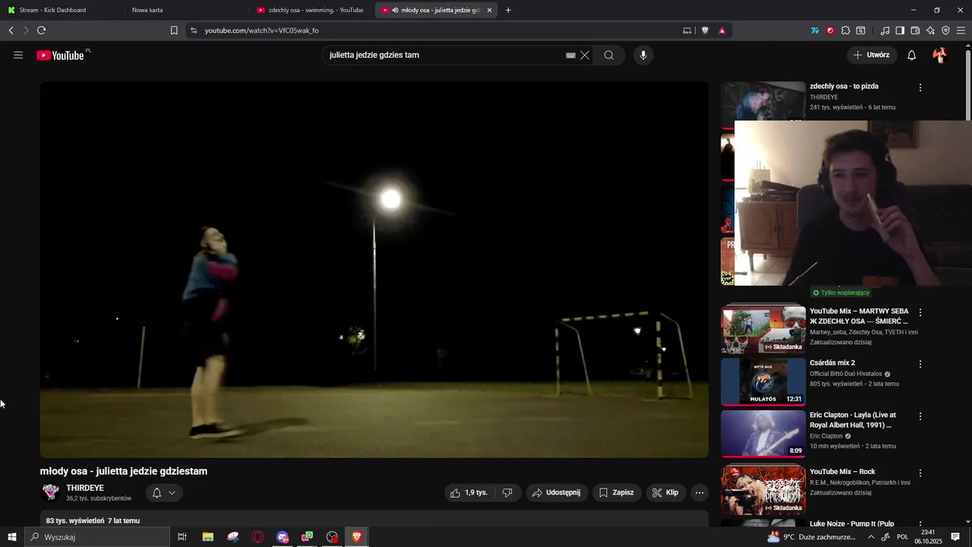Open the weather widget showing 9°C

pyautogui.click(x=810, y=537)
